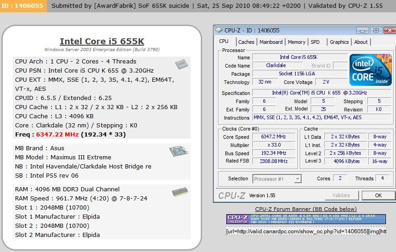The image size is (396, 252).
Task: Click the Windows Server 2003 Enterprise Edition subtitle
Action: point(102,50)
